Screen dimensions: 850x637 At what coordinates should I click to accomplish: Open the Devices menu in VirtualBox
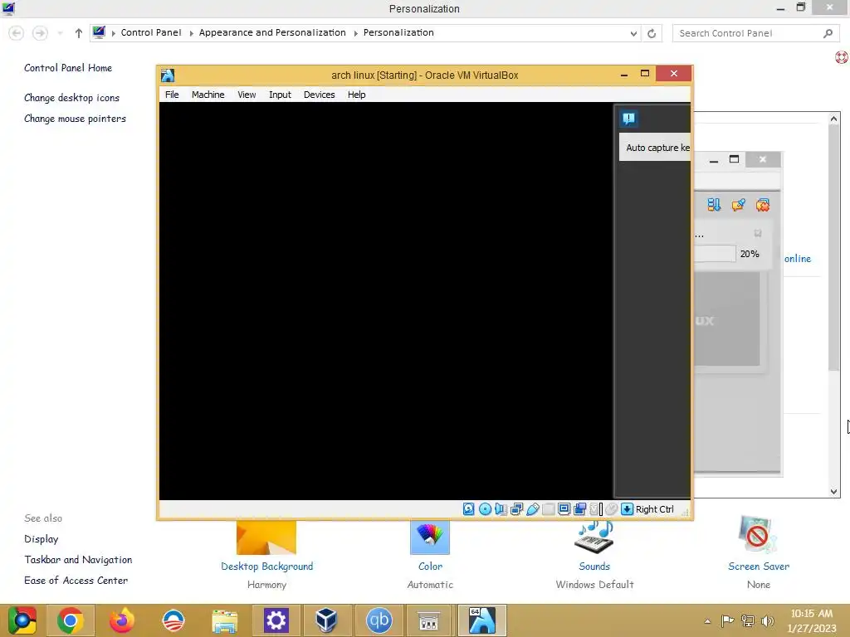click(x=320, y=95)
